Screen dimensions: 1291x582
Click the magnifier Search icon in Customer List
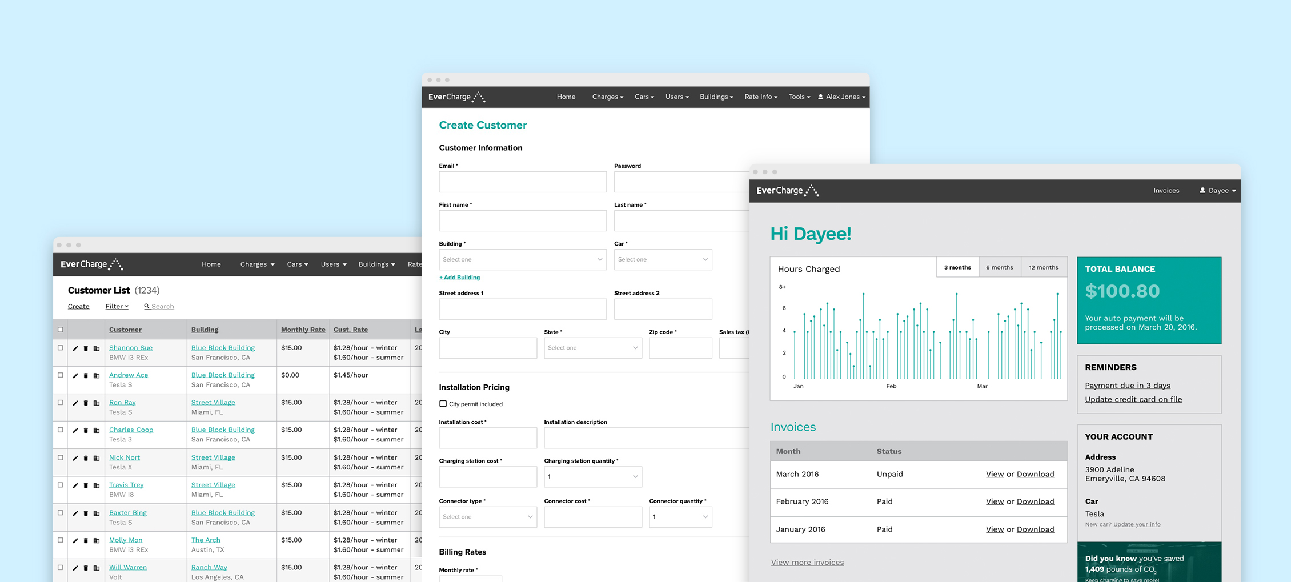[147, 307]
